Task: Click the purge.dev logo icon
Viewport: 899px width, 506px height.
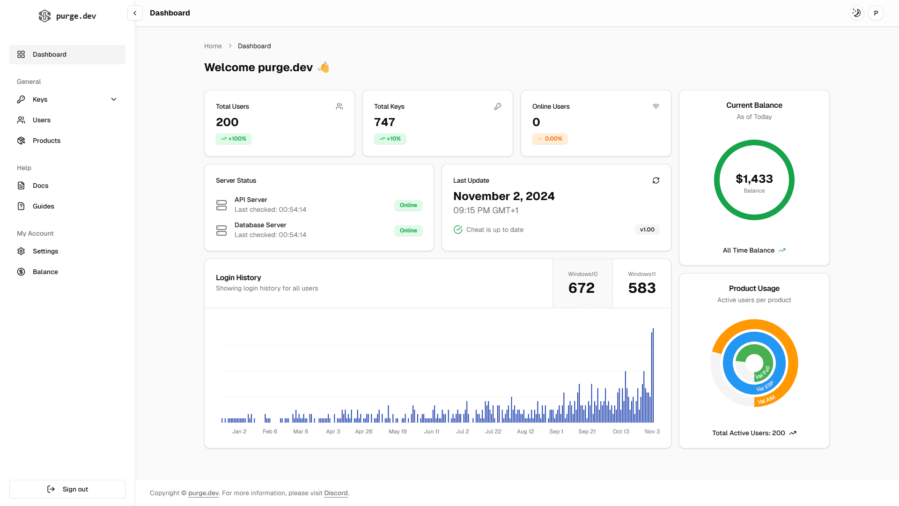Action: click(44, 16)
